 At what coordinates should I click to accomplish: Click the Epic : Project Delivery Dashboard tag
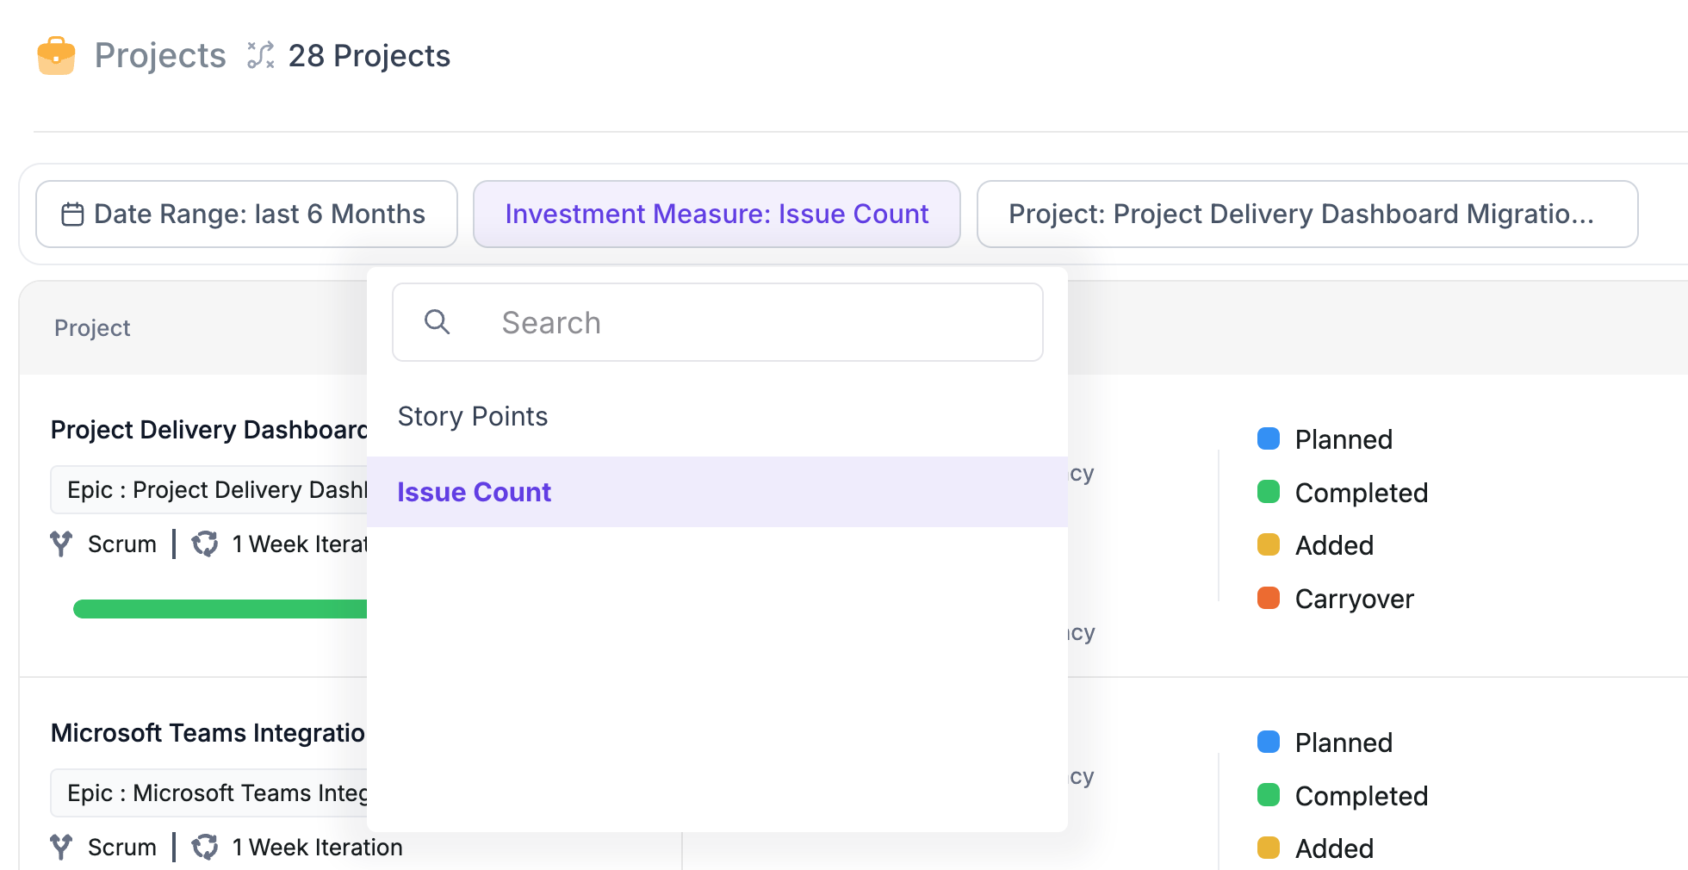click(x=209, y=489)
